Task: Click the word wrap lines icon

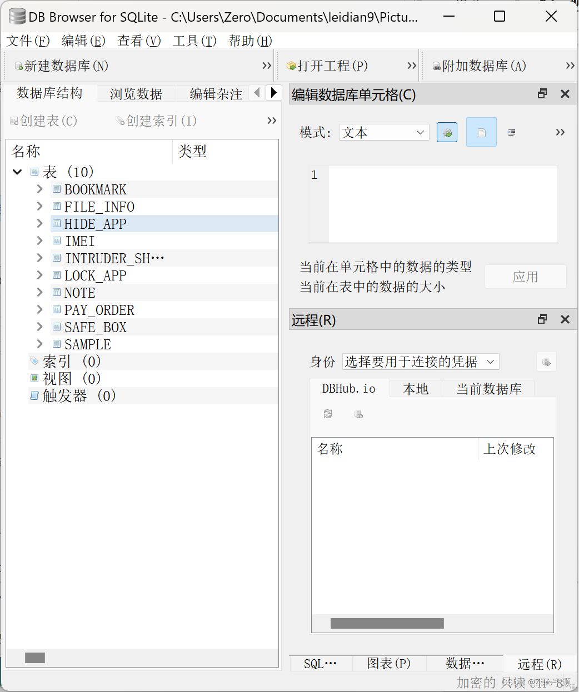Action: pos(512,132)
